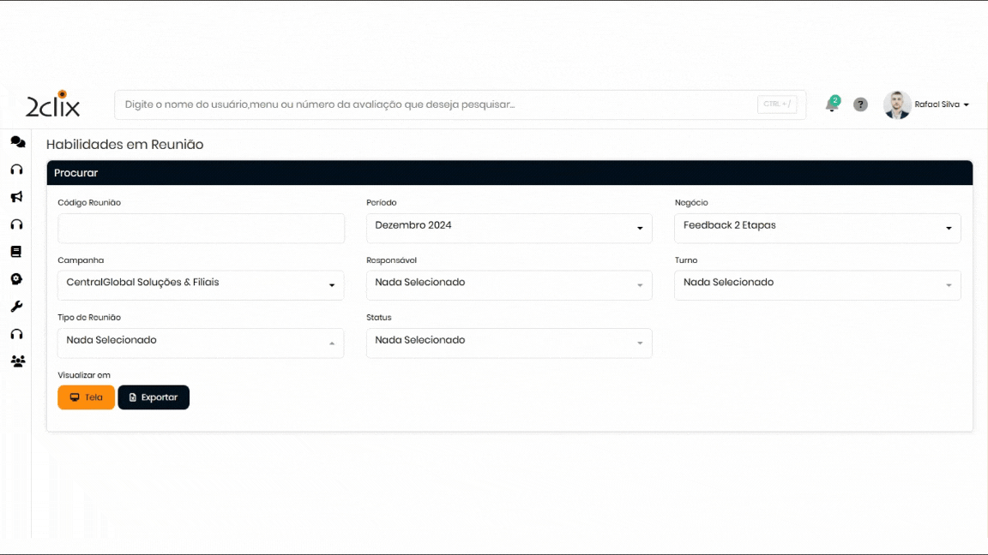
Task: Click the Exportar button
Action: point(154,397)
